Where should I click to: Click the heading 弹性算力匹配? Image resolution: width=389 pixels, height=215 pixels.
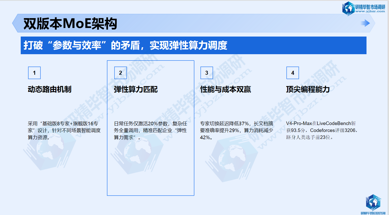click(136, 89)
